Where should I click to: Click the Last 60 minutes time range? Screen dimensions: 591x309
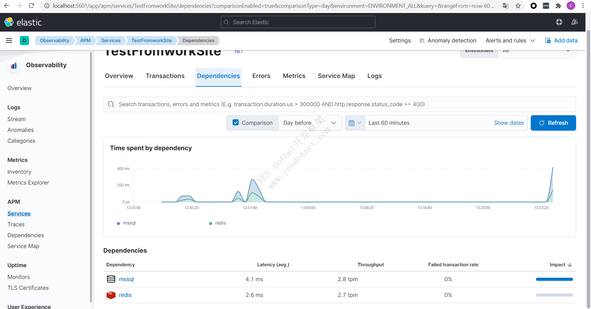(389, 123)
